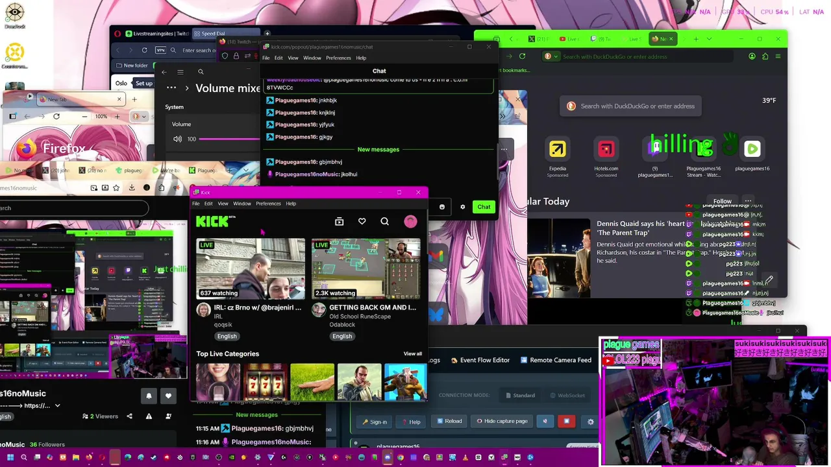Click zoom in plus in Firefox toolbar
Screen dimensions: 831x467
[117, 116]
